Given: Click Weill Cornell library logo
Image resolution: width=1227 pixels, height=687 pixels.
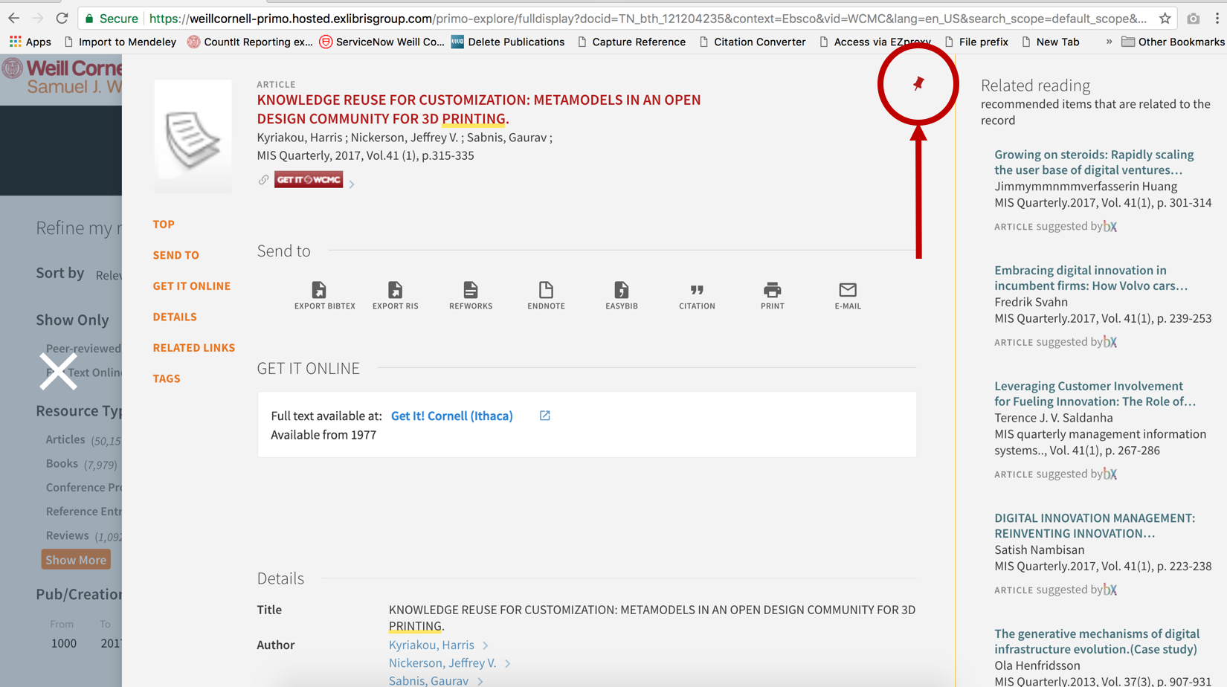Looking at the screenshot, I should coord(61,77).
